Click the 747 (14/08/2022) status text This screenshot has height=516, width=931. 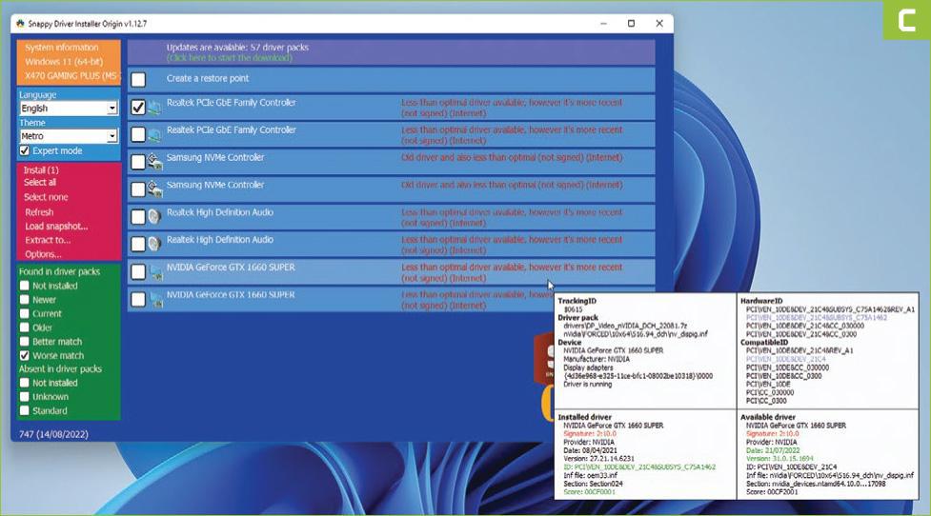(x=53, y=434)
